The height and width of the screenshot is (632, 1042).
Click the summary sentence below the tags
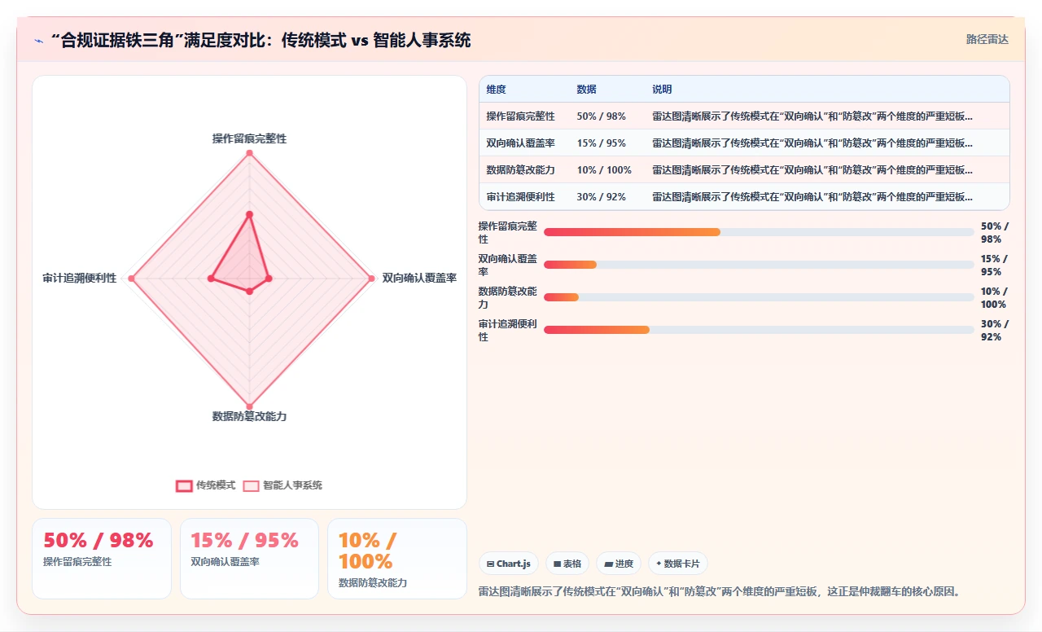[x=720, y=591]
